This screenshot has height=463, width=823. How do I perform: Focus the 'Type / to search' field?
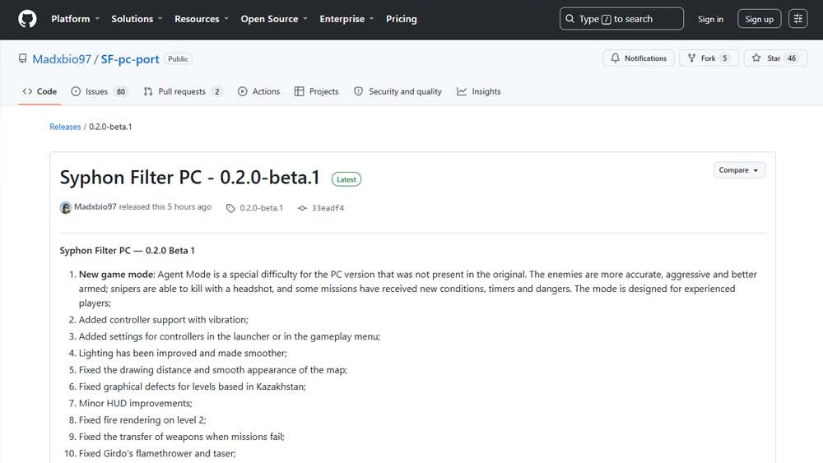point(621,19)
